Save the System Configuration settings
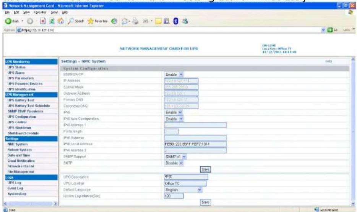Viewport: 357px width, 212px height. [x=205, y=169]
